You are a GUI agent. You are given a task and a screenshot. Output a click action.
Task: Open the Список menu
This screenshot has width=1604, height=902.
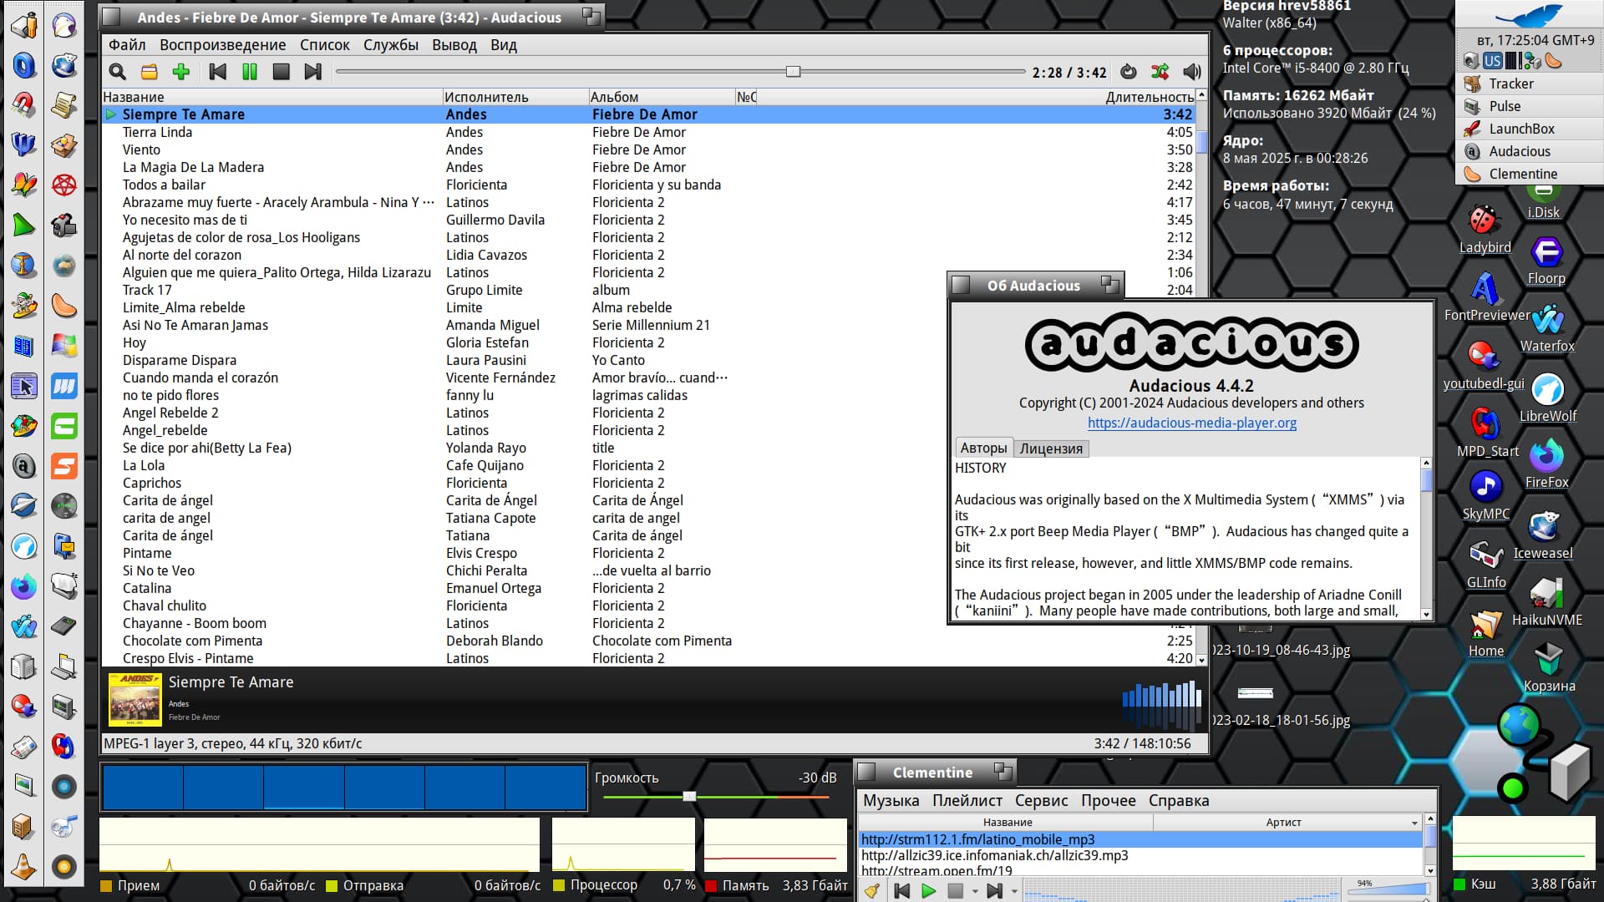(325, 45)
